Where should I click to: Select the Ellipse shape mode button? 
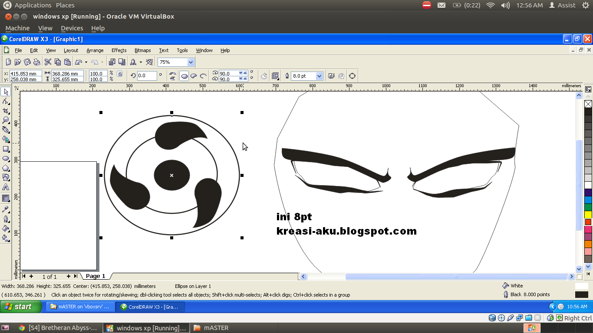[x=184, y=76]
